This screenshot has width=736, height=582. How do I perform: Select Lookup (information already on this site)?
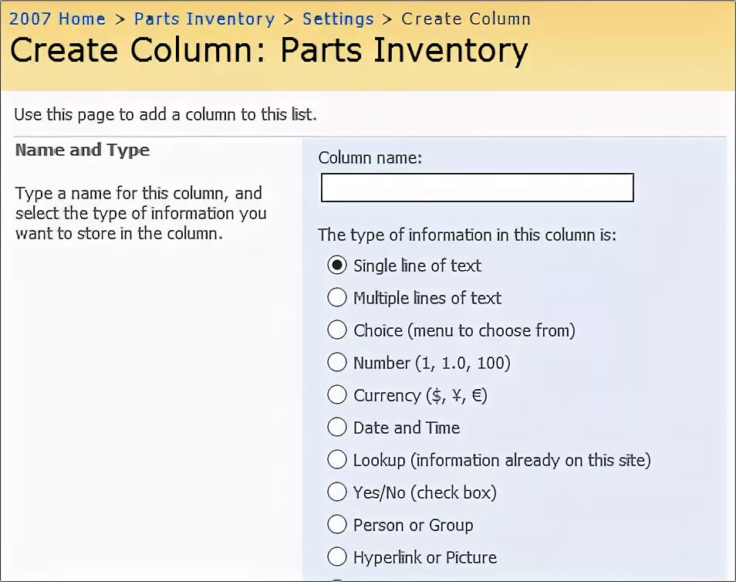(x=337, y=460)
